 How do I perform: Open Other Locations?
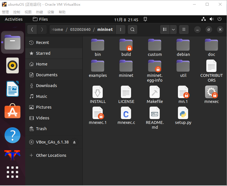click(54, 155)
